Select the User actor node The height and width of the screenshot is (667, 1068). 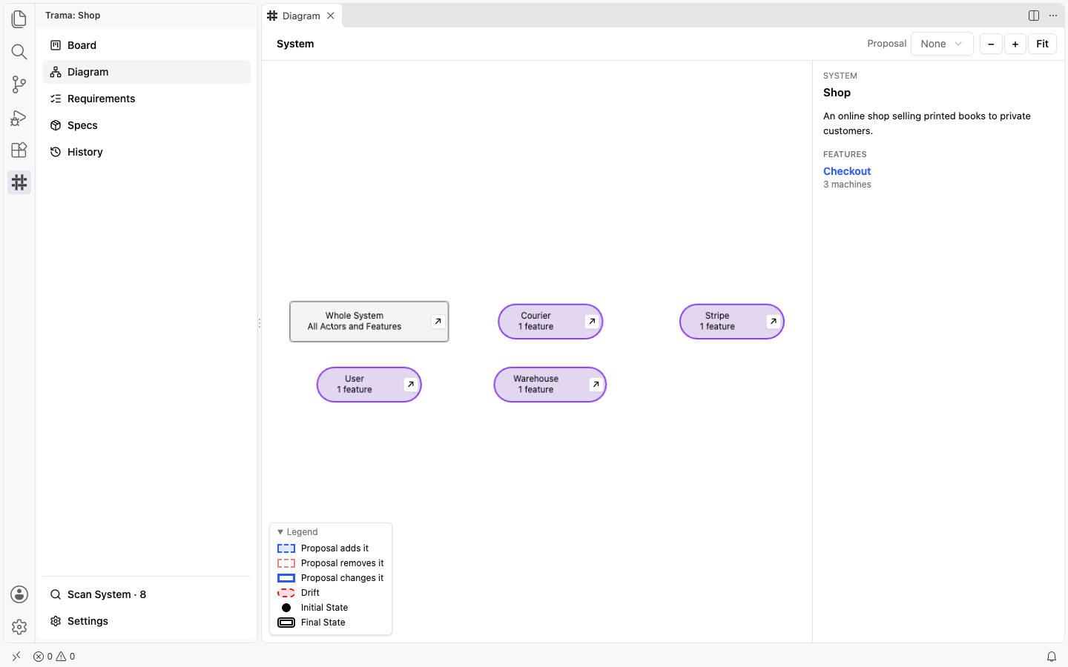369,385
